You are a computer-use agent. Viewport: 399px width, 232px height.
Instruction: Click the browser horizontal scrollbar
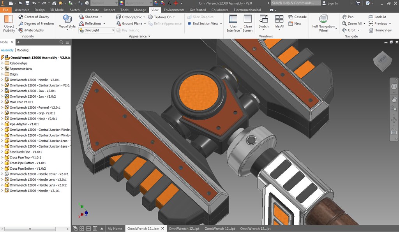[x=30, y=229]
